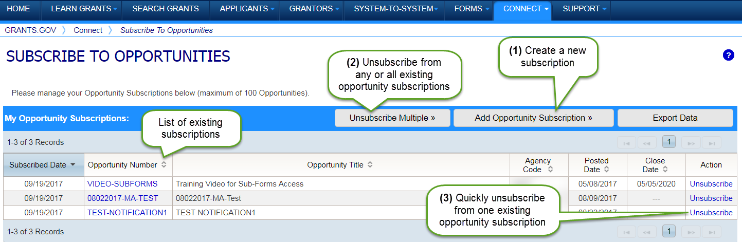Click the Unsubscribe Multiple button
This screenshot has height=242, width=742.
click(392, 118)
